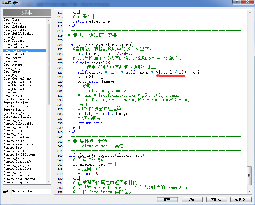Open Game_Screen script
Image resolution: width=255 pixels, height=205 pixels.
[13, 37]
